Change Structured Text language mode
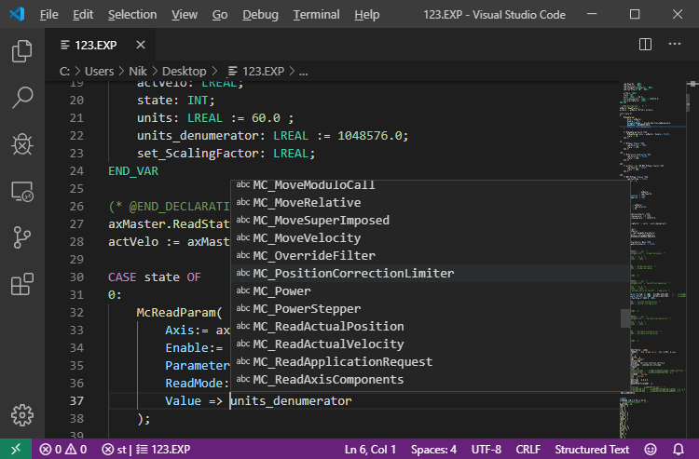 point(592,450)
